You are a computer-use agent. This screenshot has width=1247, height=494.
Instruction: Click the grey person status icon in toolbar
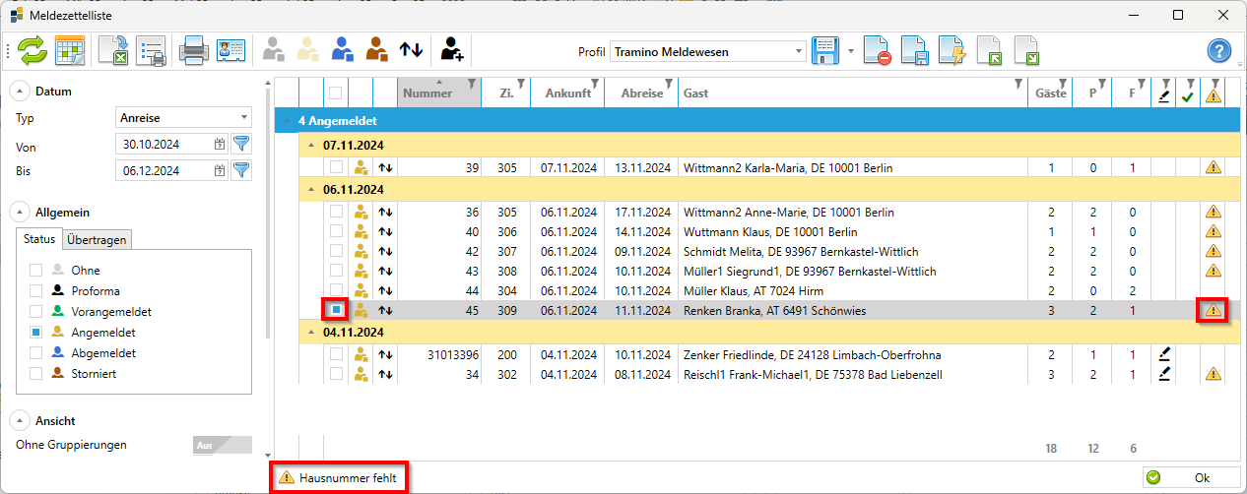tap(274, 50)
